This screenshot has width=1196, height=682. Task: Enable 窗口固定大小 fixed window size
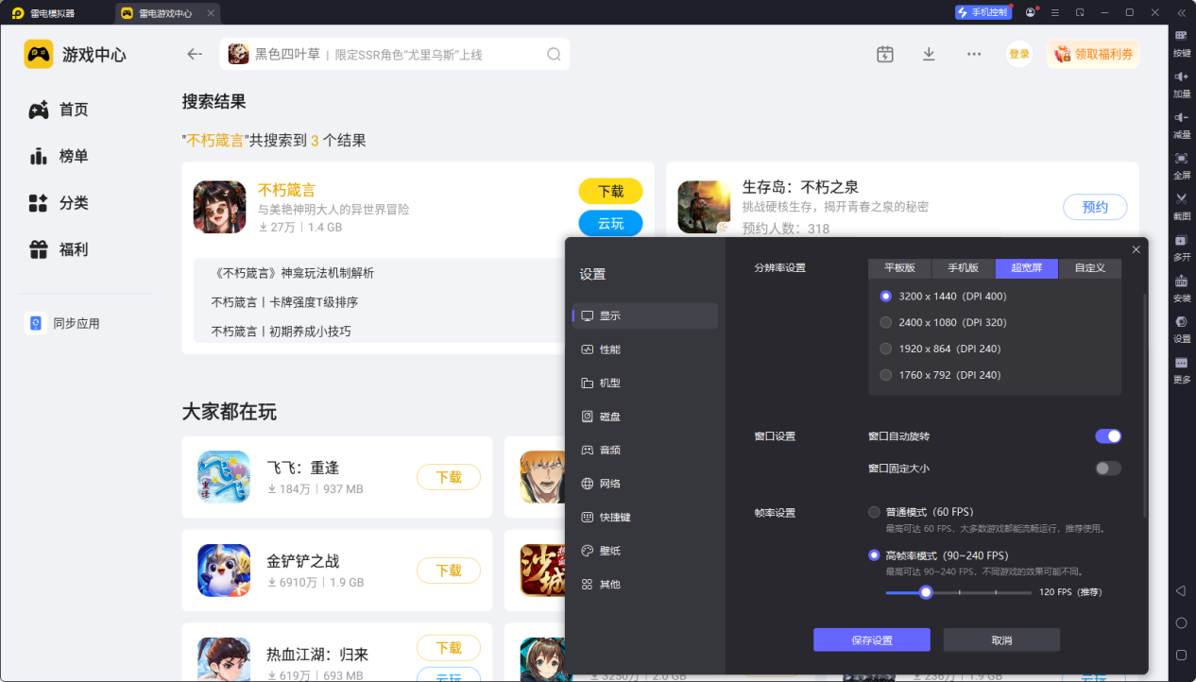coord(1107,468)
